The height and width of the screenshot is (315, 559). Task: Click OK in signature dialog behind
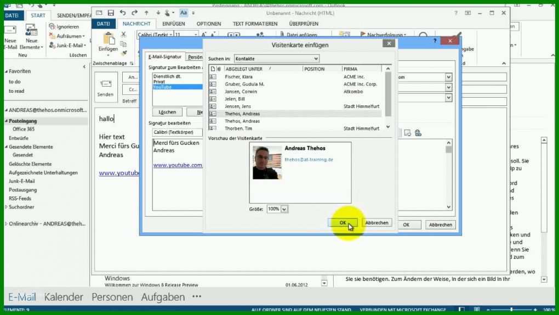[x=406, y=224]
